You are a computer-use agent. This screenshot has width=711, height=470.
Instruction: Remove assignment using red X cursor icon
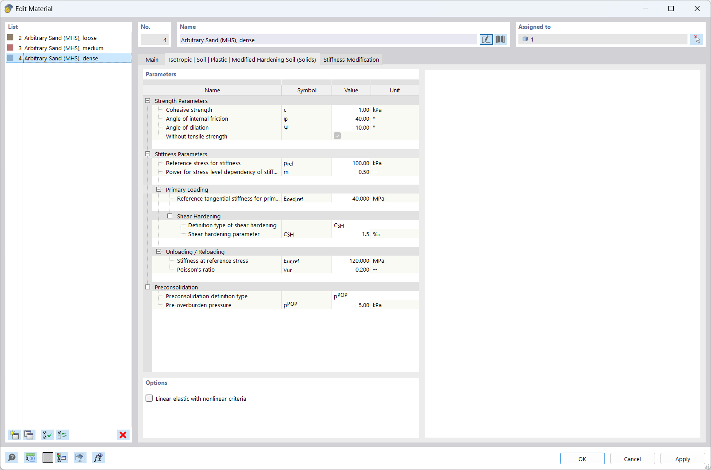pos(697,39)
